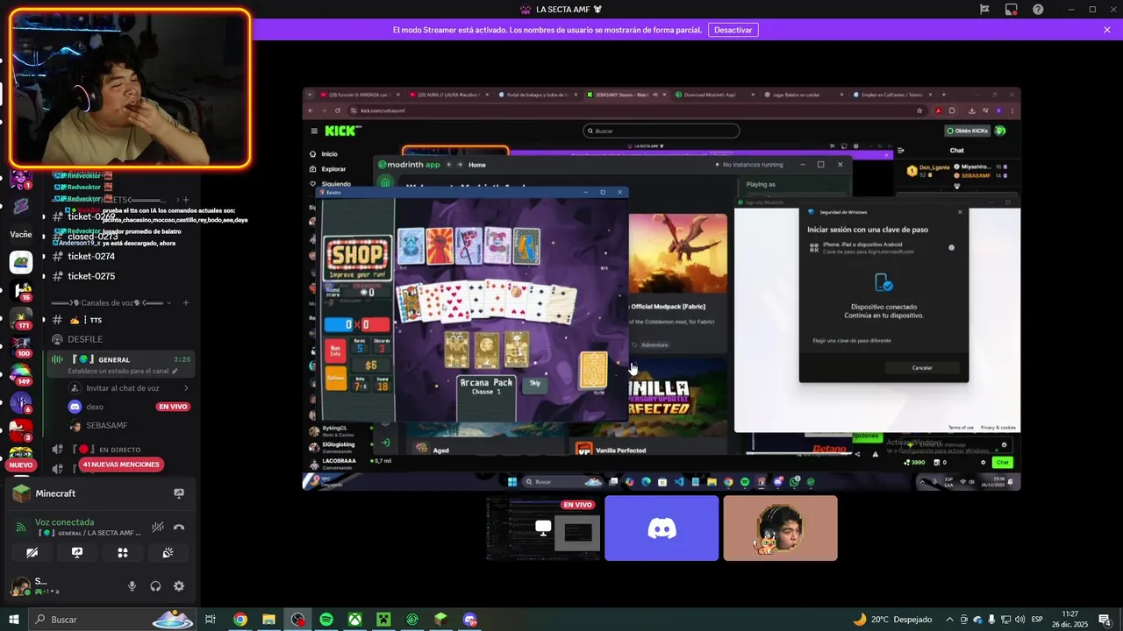The image size is (1123, 631).
Task: Toggle headphone deafen
Action: coord(155,586)
